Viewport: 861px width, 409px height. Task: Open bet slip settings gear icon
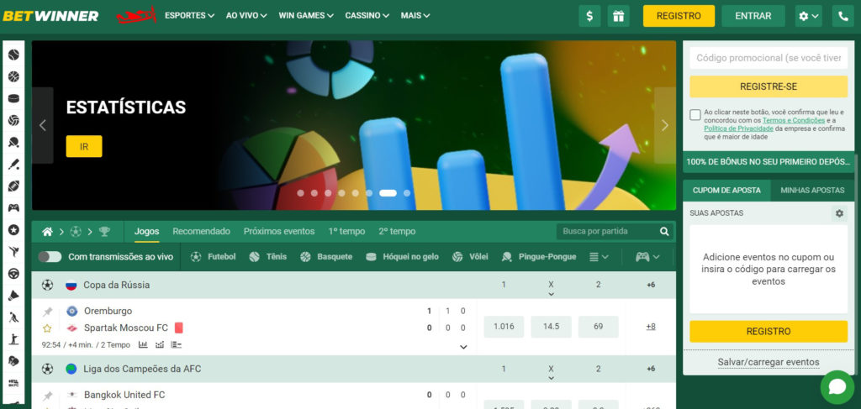(x=839, y=213)
